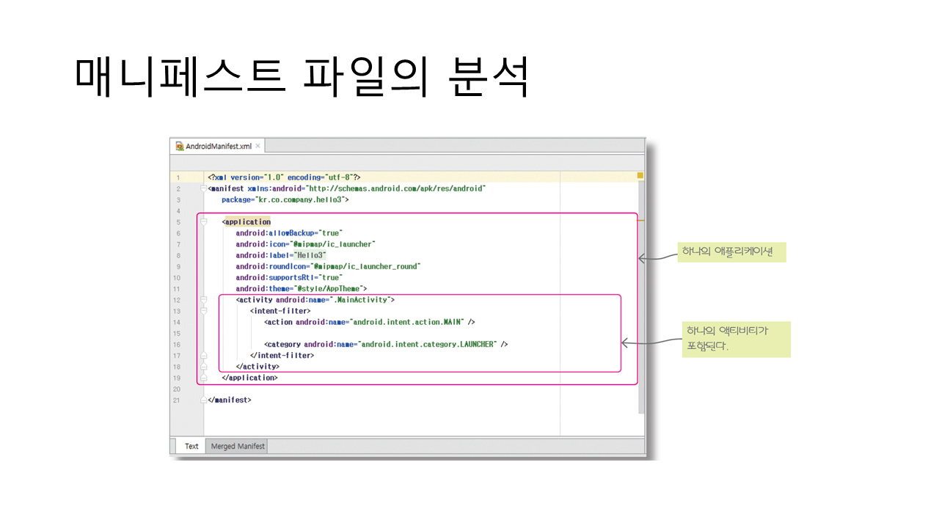The image size is (939, 528).
Task: Click fold end marker at line 21
Action: (x=205, y=400)
